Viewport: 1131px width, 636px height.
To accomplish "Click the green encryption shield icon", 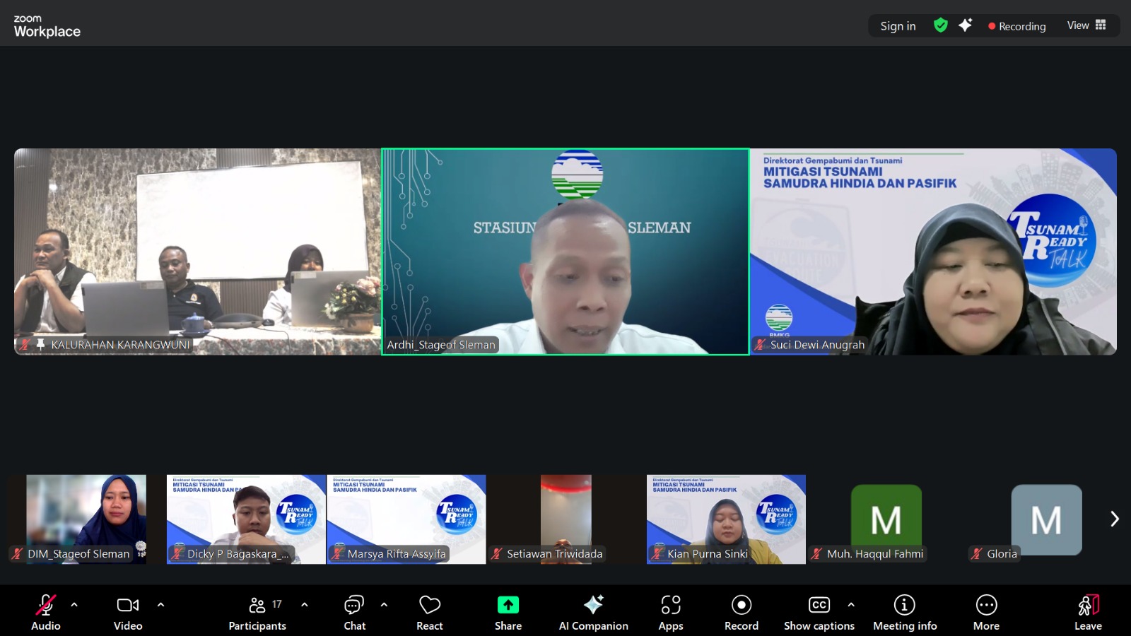I will click(940, 25).
